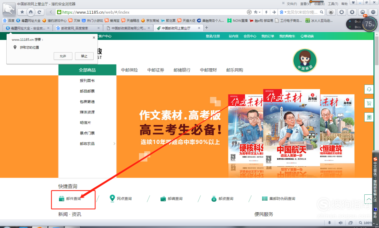Open 中邮保险 navigation item
This screenshot has height=228, width=379.
[x=129, y=70]
